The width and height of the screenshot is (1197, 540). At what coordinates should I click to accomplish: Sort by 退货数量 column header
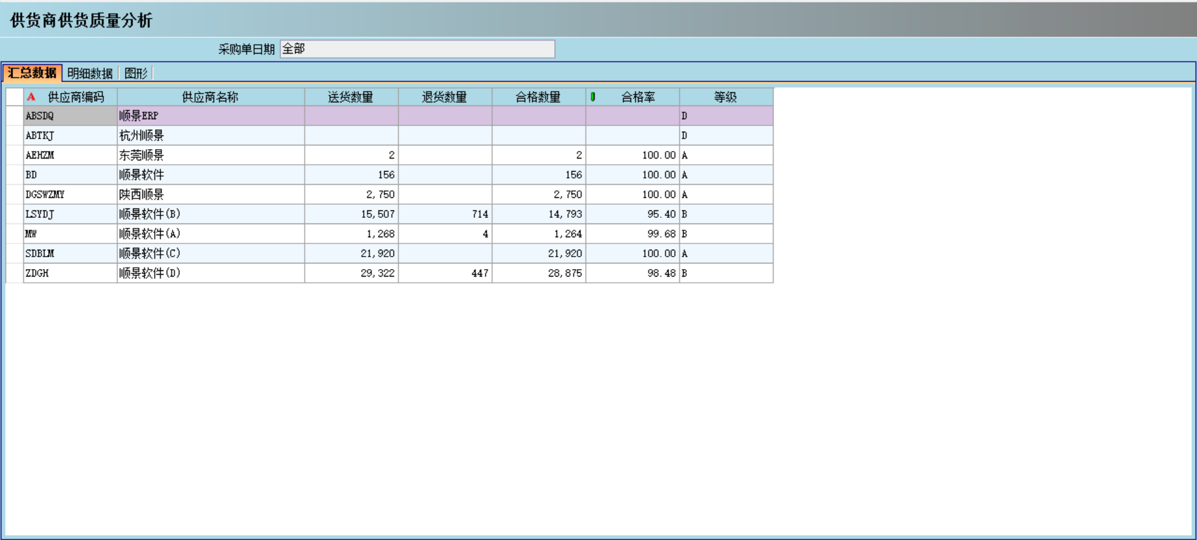coord(445,97)
